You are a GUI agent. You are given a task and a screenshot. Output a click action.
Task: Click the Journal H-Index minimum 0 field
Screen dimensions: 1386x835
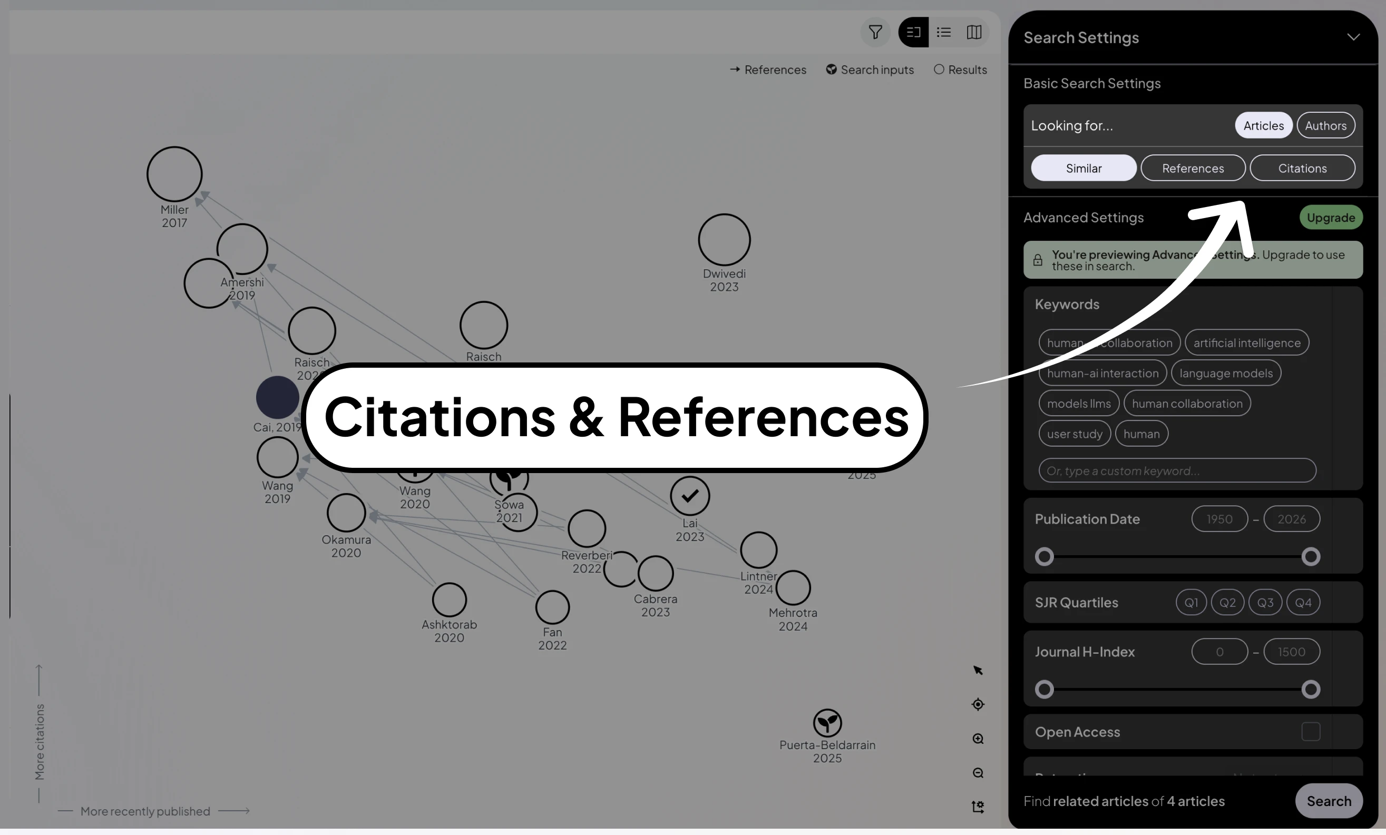pyautogui.click(x=1219, y=652)
